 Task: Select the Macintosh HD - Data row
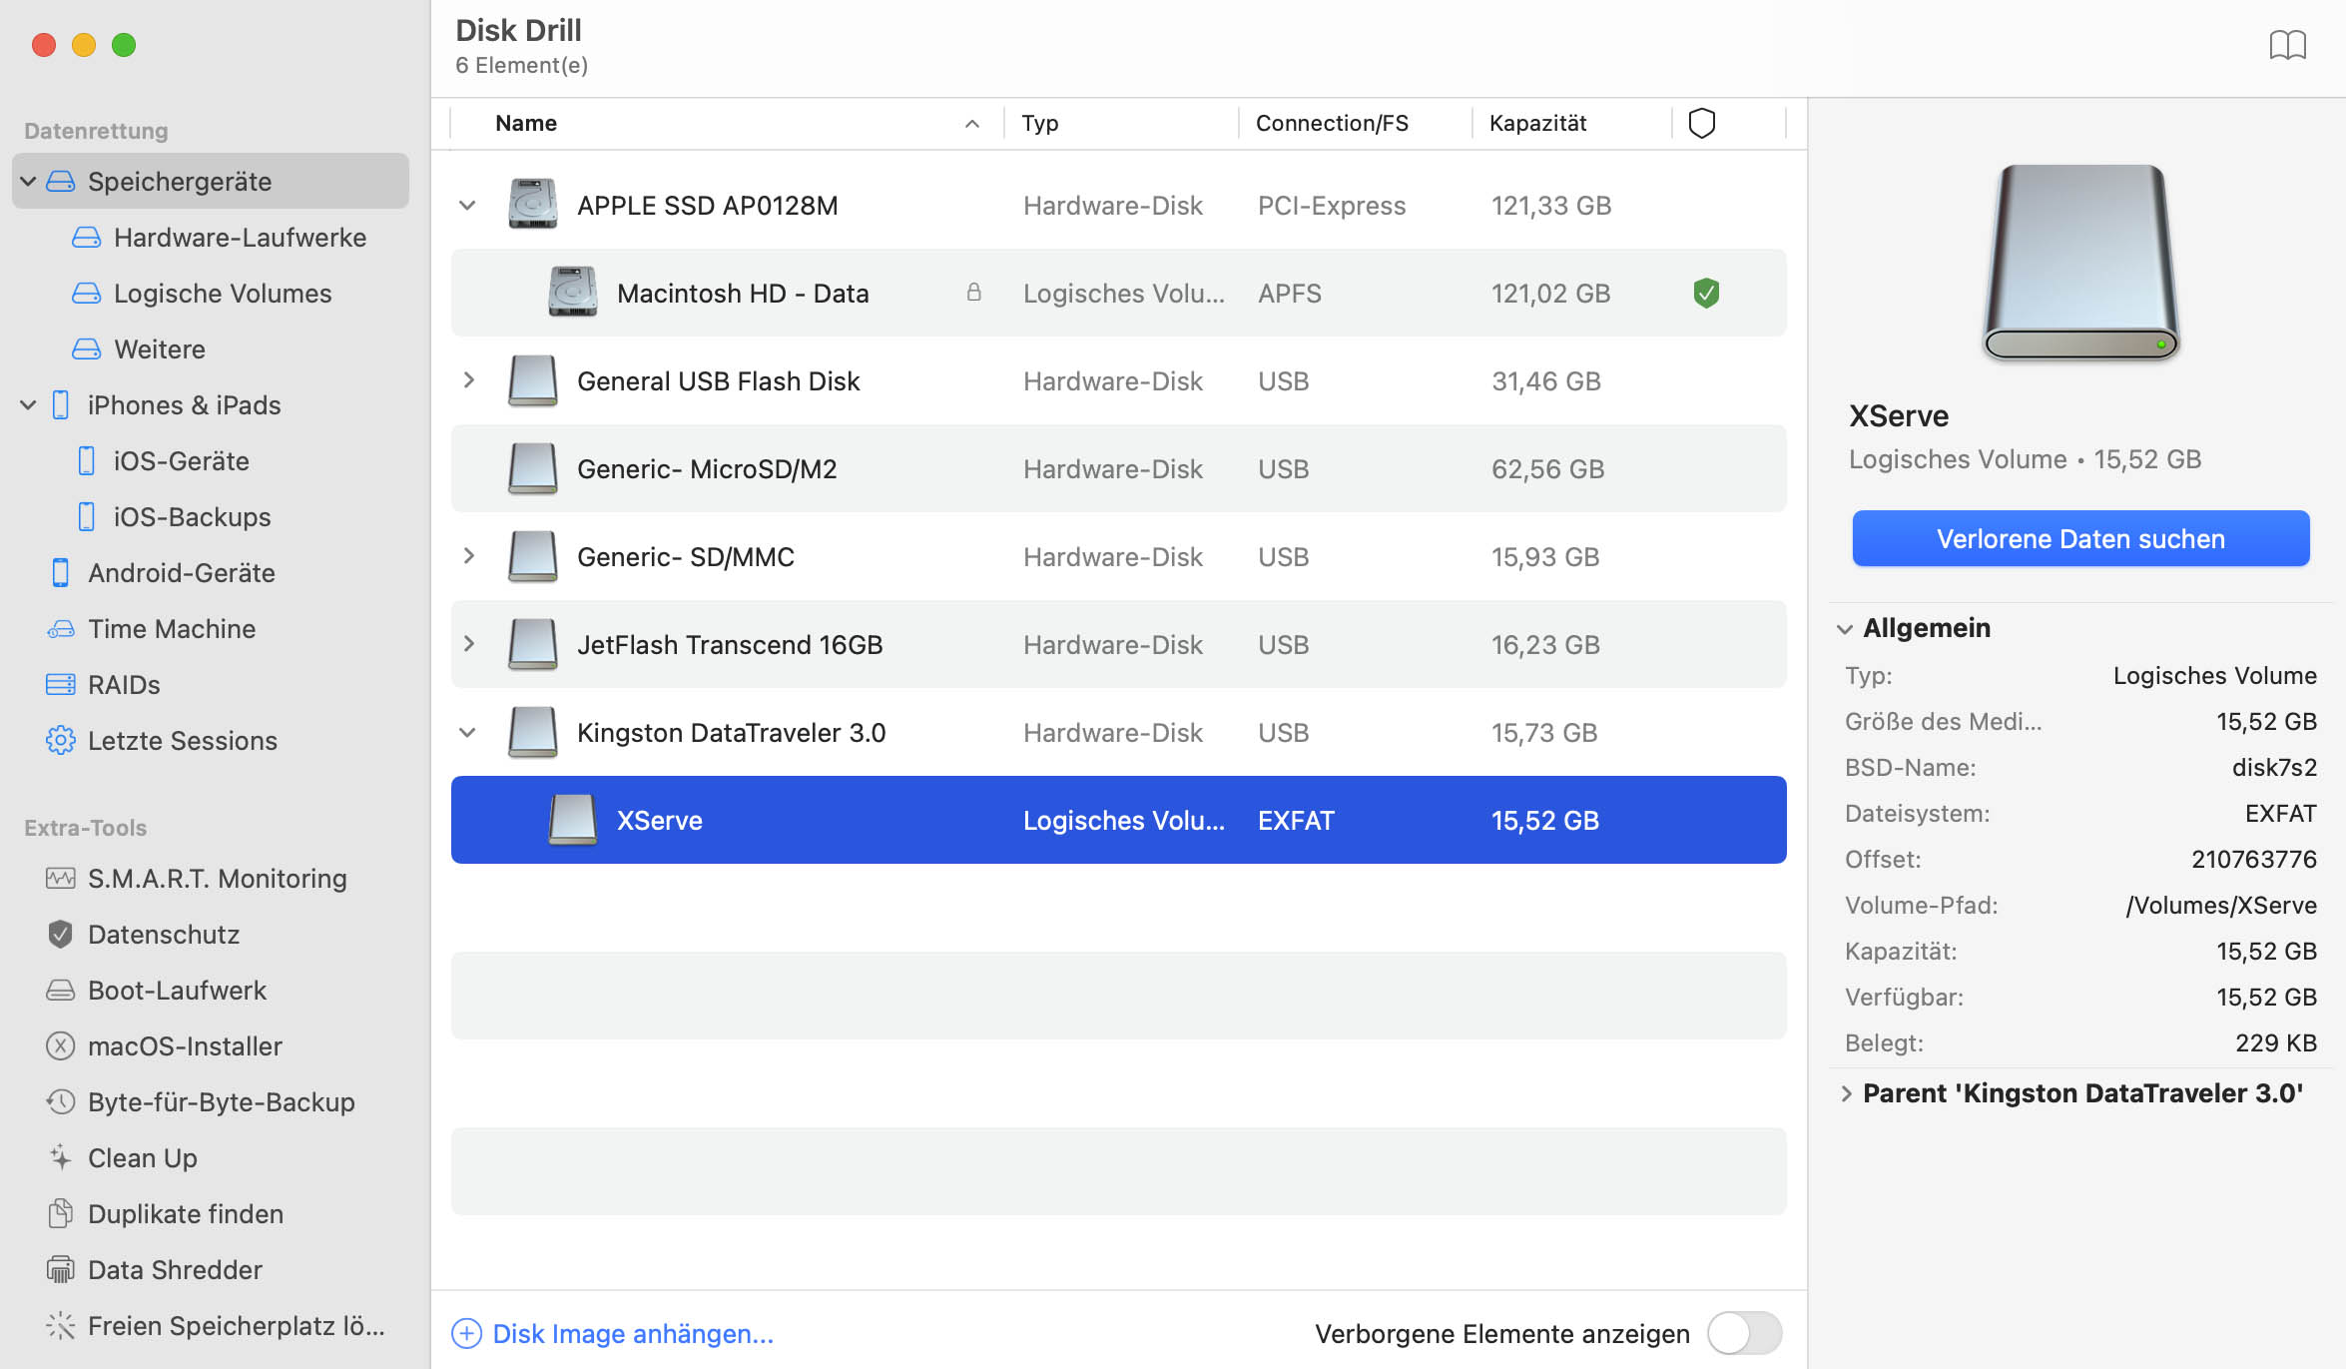tap(1118, 293)
